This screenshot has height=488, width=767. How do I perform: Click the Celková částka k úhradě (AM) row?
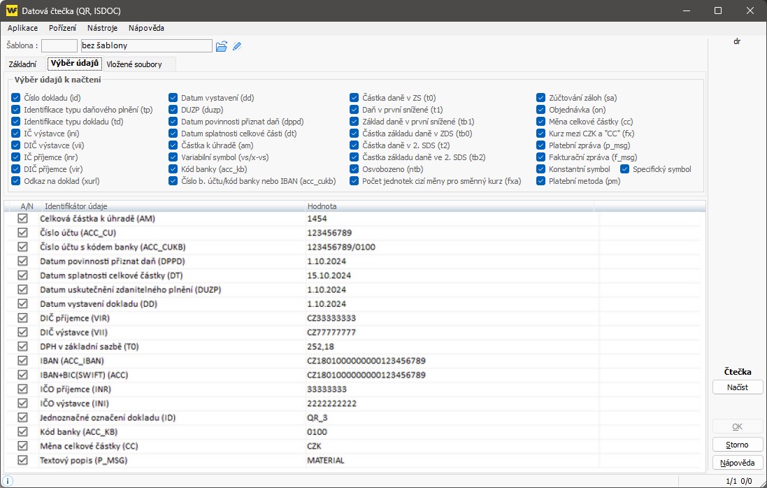[352, 219]
